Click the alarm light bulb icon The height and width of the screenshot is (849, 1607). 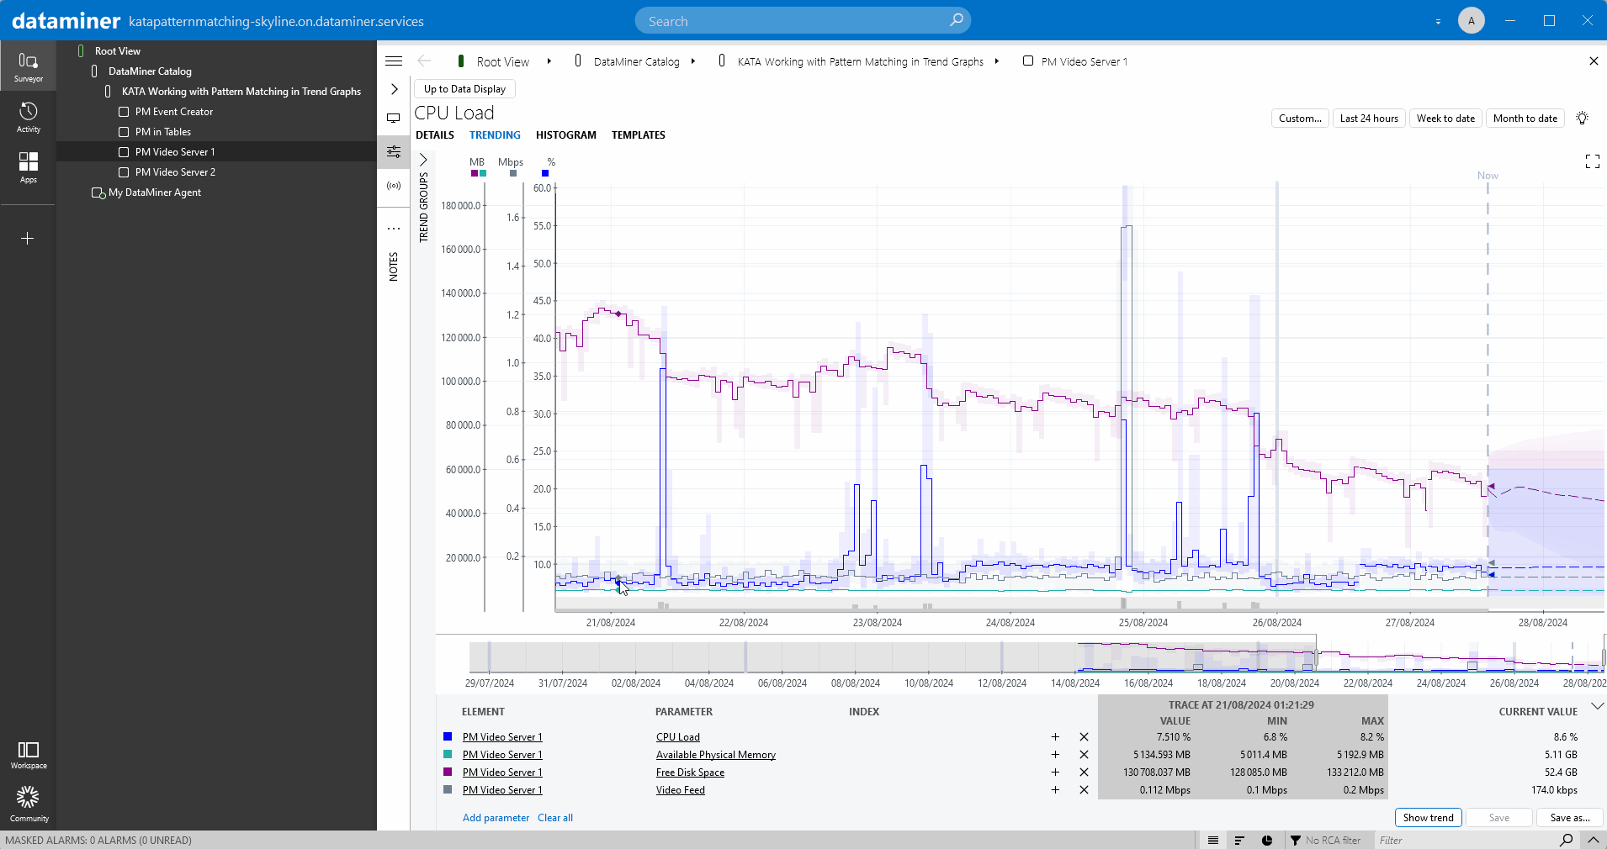tap(1581, 118)
